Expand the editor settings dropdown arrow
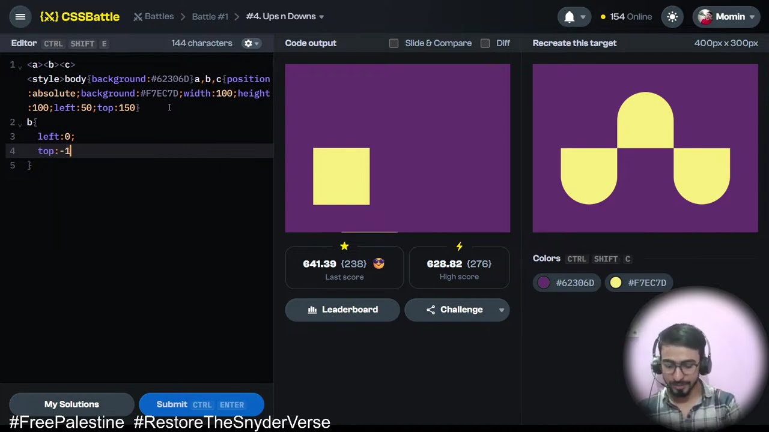This screenshot has height=432, width=769. [x=257, y=43]
